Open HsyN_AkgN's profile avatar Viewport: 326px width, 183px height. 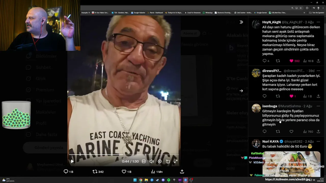pyautogui.click(x=256, y=24)
